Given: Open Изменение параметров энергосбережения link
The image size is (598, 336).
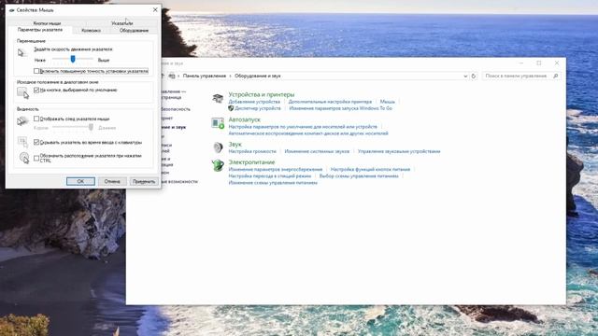Looking at the screenshot, I should (276, 169).
